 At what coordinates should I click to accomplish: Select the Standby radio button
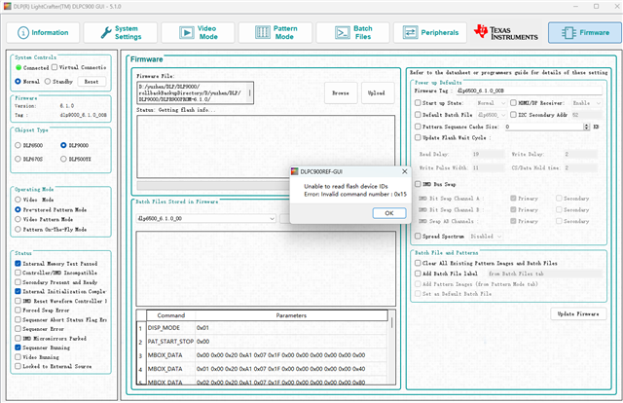pos(48,82)
